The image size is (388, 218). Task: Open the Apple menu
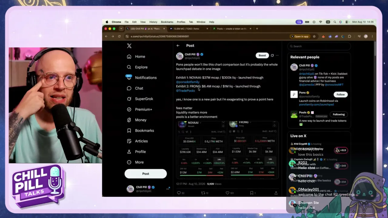(x=107, y=22)
